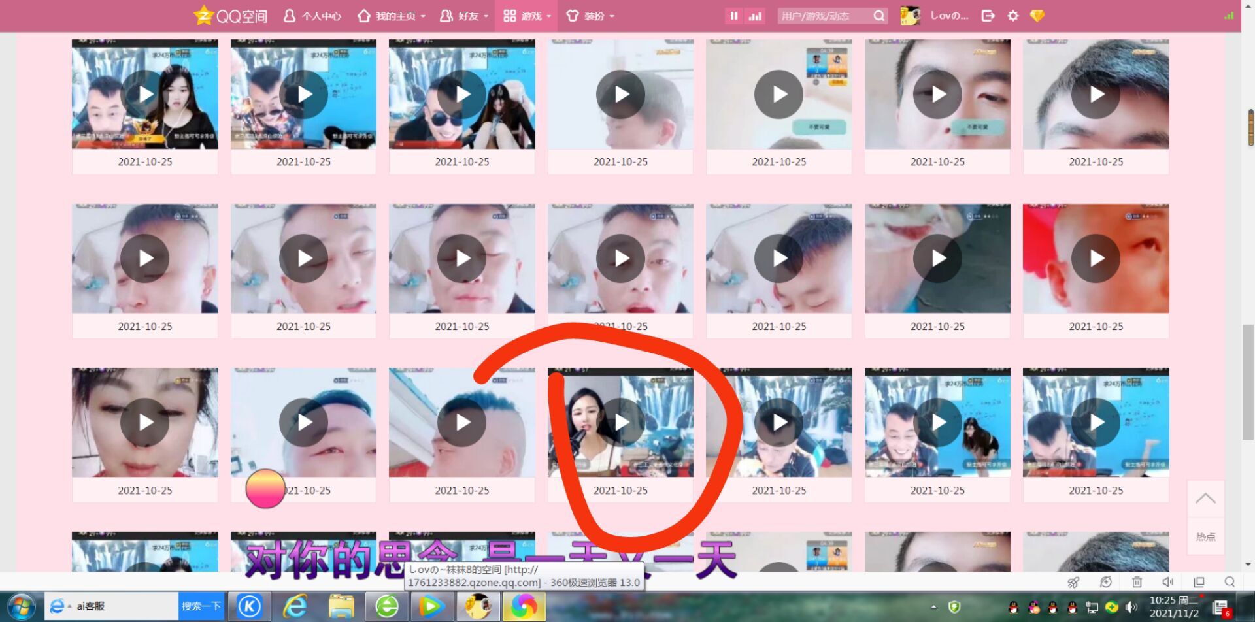The image size is (1255, 622).
Task: Click the trash bin icon in the status bar
Action: pyautogui.click(x=1137, y=581)
